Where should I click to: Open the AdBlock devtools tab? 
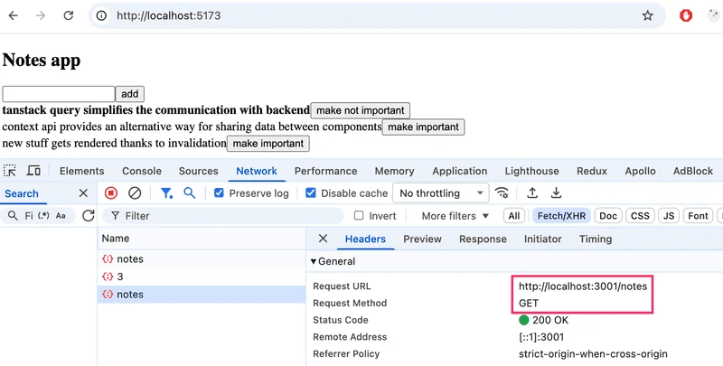point(693,171)
